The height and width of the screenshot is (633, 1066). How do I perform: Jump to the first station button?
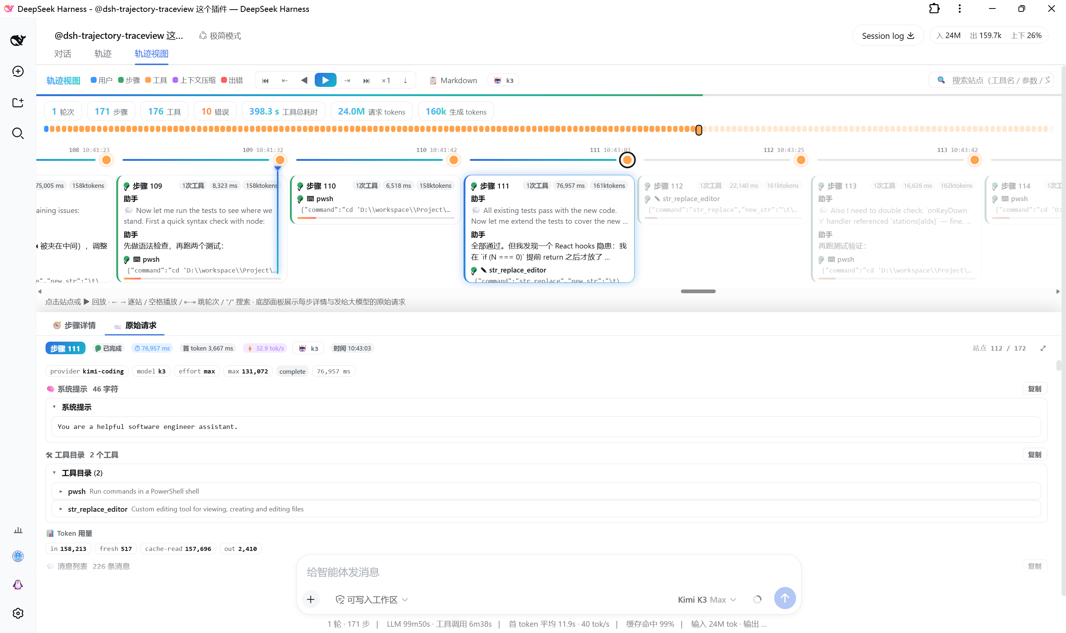point(265,81)
